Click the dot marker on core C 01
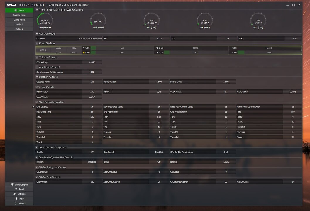This screenshot has width=310, height=211. 84,48
